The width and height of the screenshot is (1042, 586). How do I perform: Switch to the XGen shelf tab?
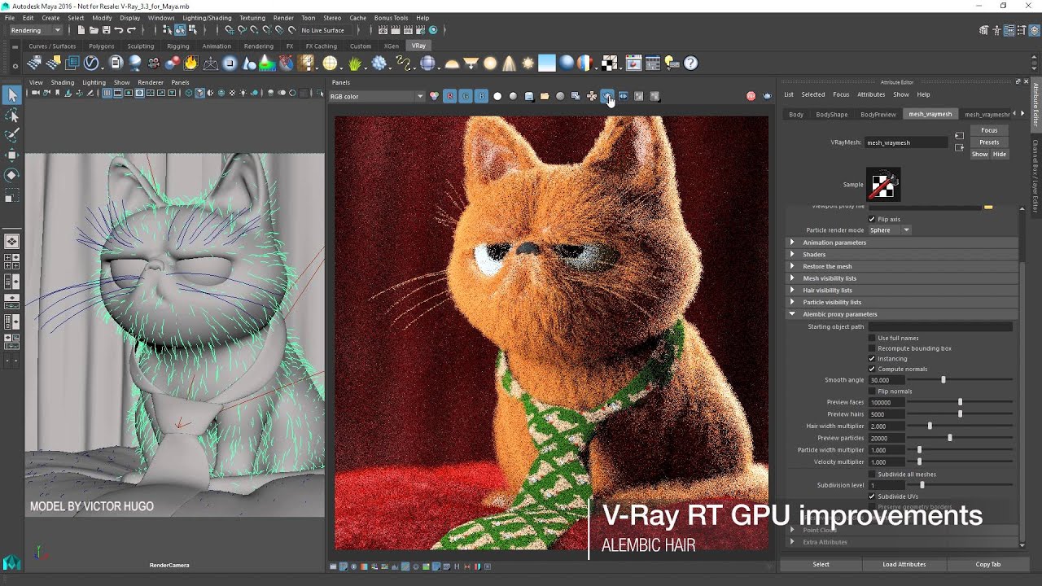(392, 46)
